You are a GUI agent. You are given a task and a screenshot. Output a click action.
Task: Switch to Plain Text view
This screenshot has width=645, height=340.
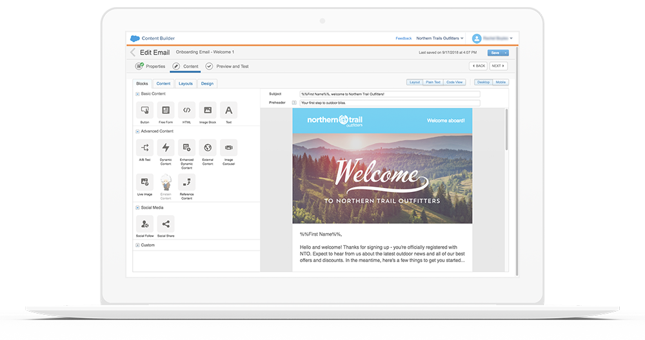[x=433, y=82]
